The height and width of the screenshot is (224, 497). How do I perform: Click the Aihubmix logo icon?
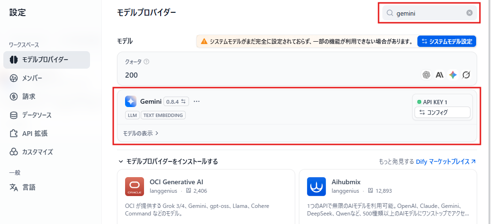coord(316,187)
